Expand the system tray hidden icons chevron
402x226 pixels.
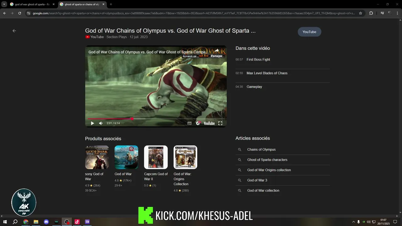pos(354,222)
